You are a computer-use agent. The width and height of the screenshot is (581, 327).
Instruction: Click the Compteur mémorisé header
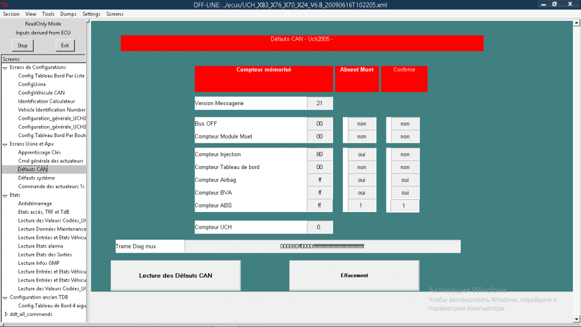tap(264, 78)
